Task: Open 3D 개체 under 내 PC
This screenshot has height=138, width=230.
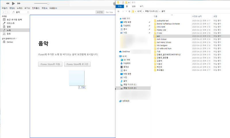Action: pos(126,60)
